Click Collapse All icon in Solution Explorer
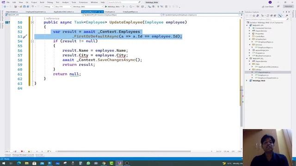This screenshot has width=296, height=166. [271, 16]
